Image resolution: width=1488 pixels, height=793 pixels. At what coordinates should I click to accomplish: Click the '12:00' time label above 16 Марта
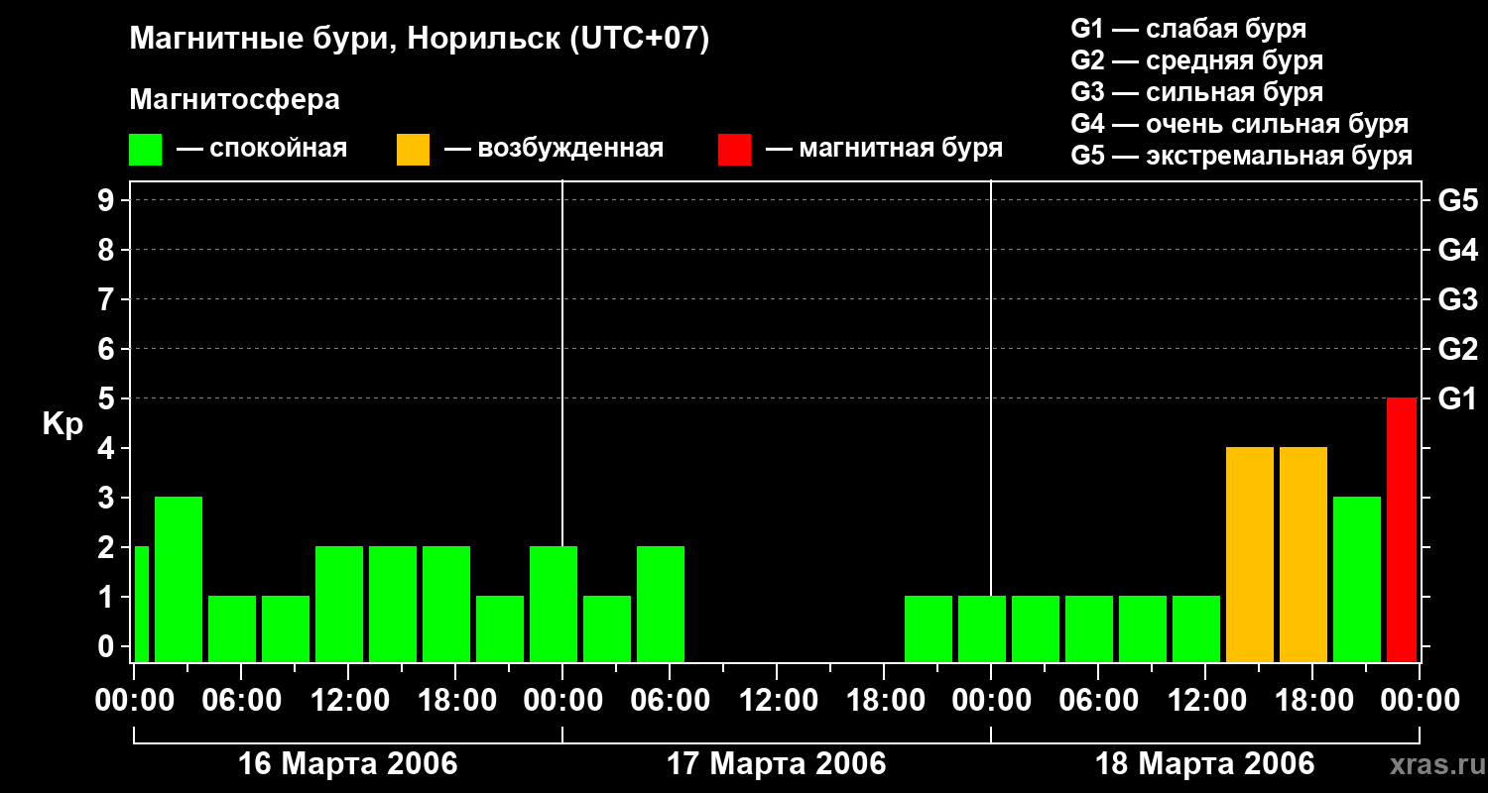[348, 701]
